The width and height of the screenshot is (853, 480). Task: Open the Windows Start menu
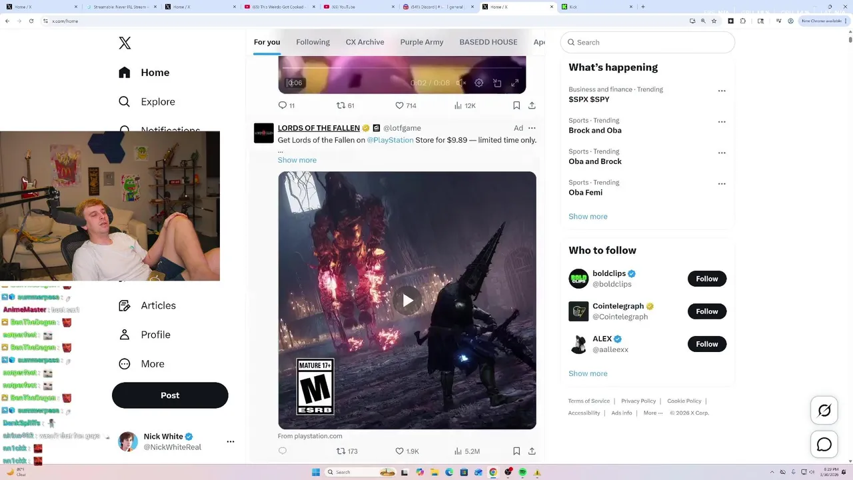[x=316, y=472]
